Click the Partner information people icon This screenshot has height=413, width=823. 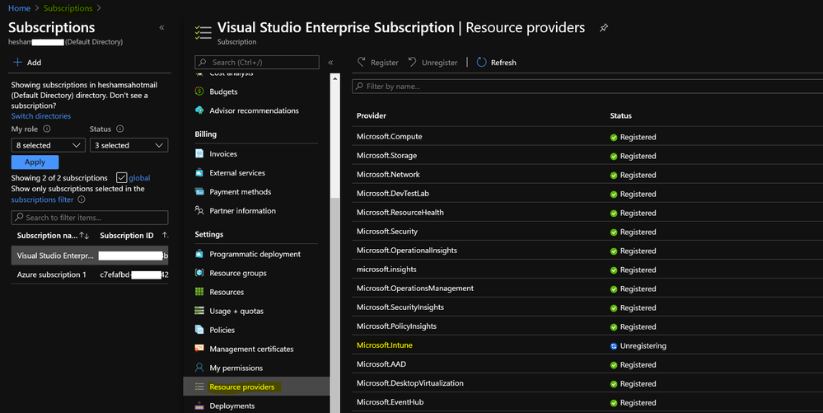pos(199,211)
